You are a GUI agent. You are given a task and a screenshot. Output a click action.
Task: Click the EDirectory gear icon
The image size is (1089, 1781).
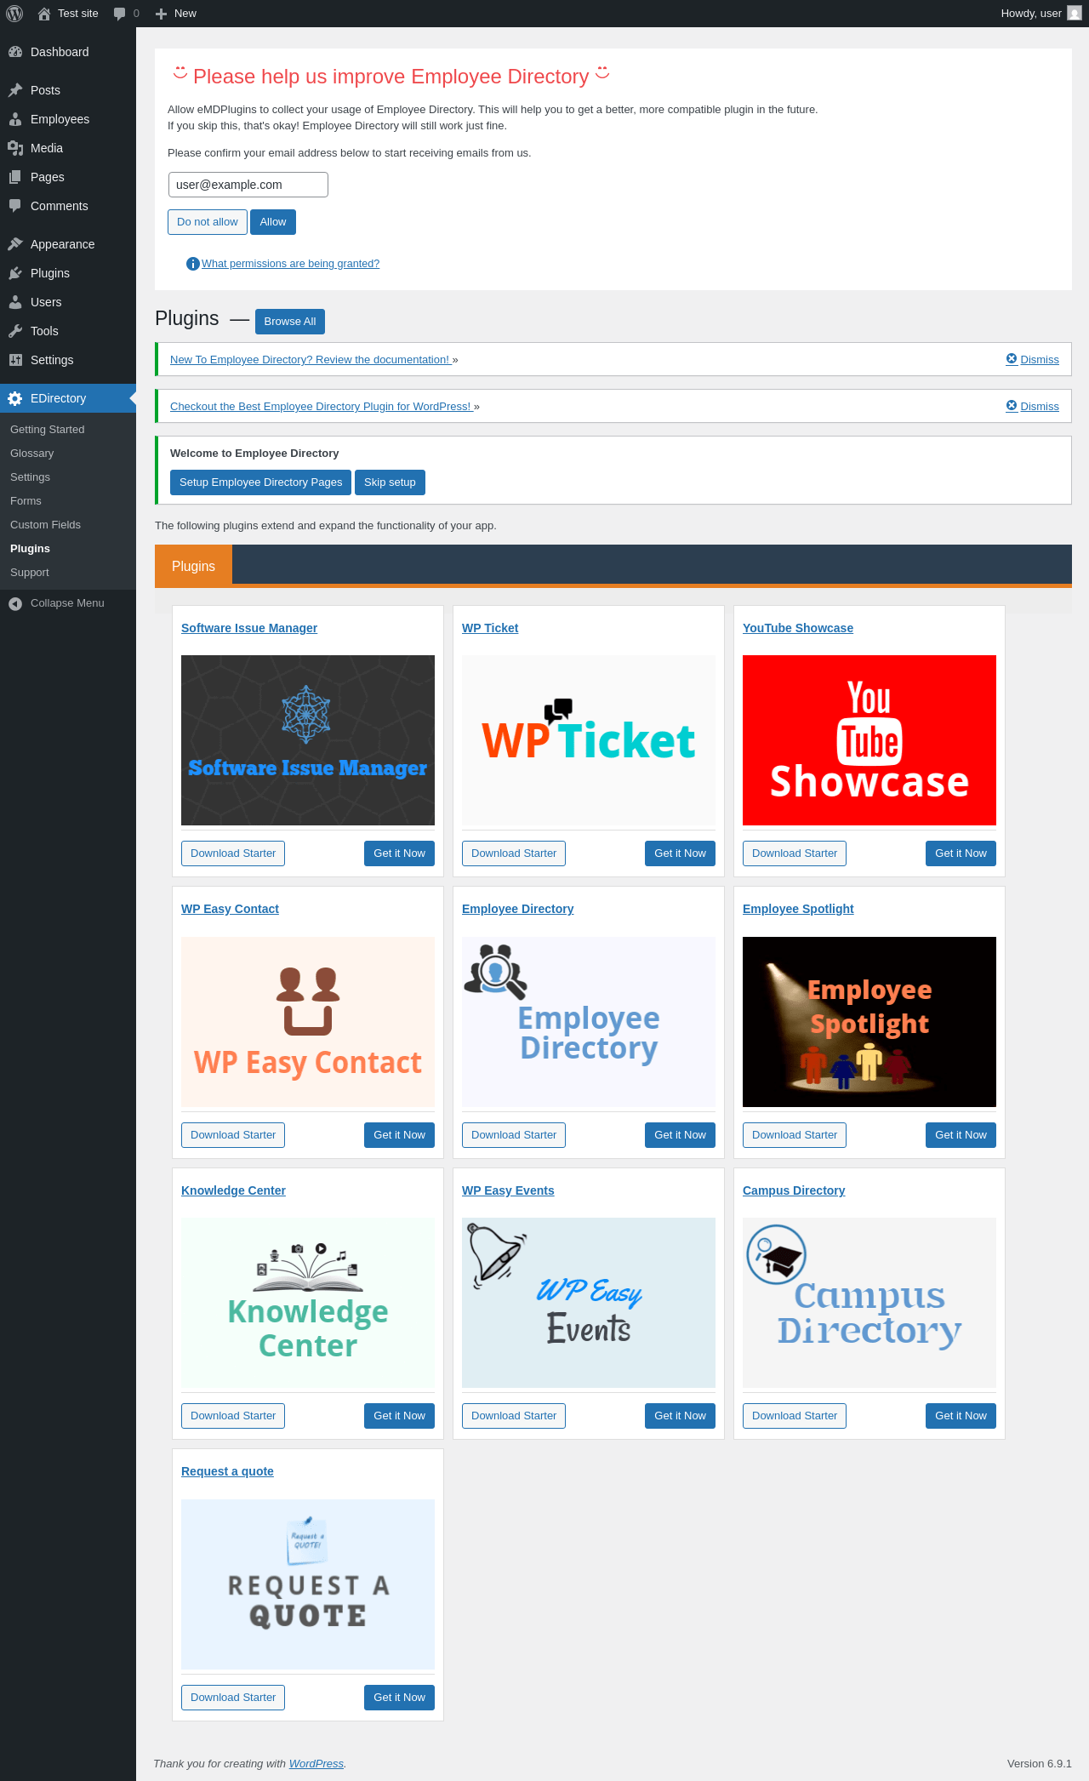coord(15,398)
